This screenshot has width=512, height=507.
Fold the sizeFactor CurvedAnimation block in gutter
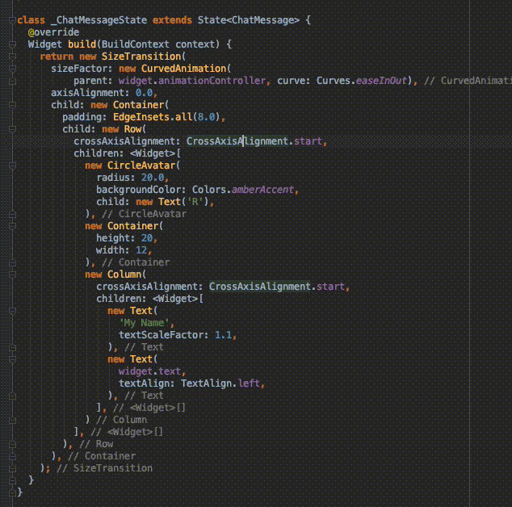12,69
